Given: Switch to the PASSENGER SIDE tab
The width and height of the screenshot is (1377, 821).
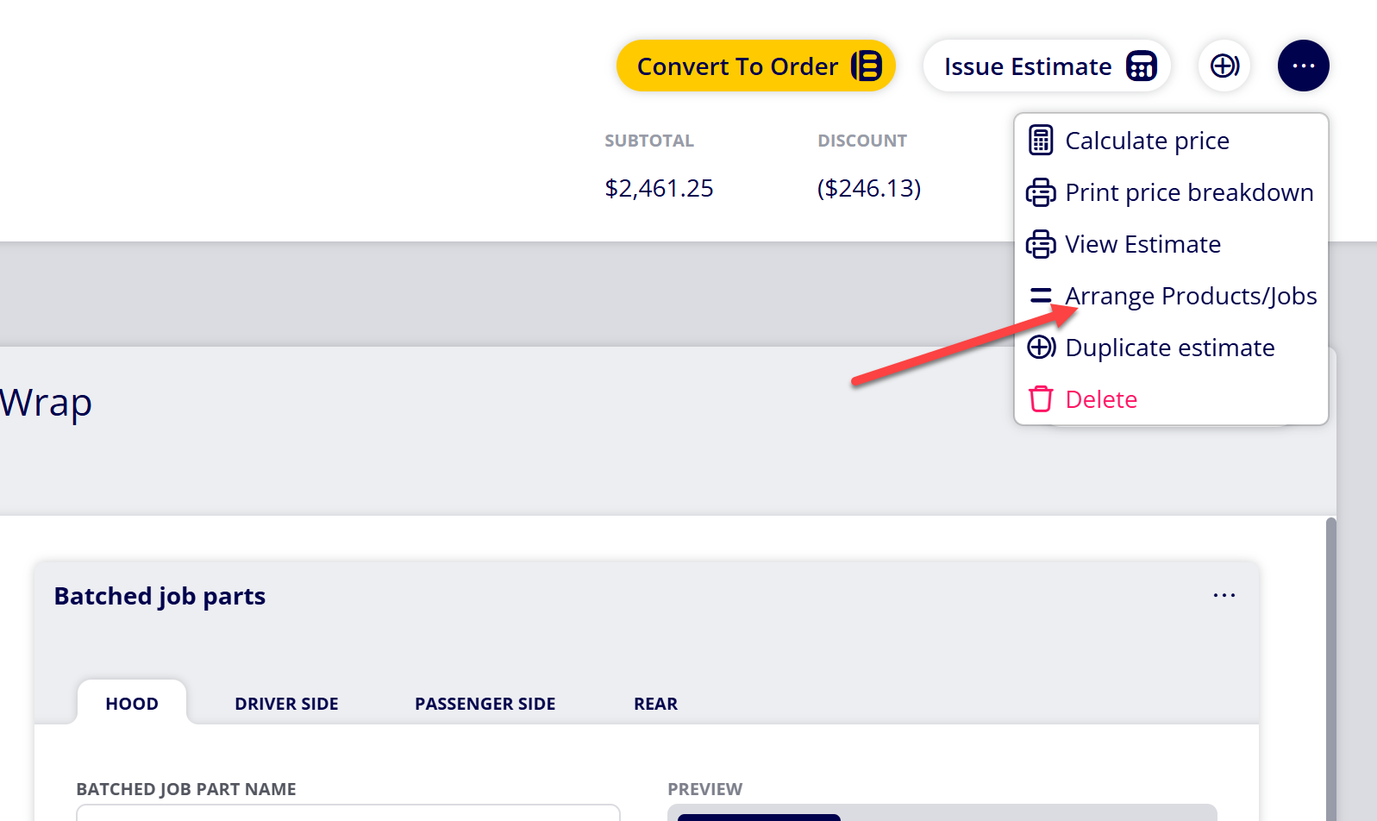Looking at the screenshot, I should coord(485,704).
